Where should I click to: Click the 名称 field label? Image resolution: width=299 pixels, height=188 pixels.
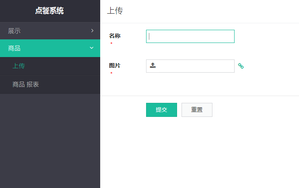115,36
